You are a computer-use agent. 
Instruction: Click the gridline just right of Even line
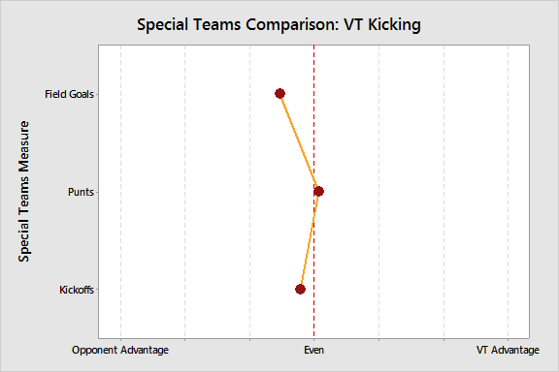[378, 192]
